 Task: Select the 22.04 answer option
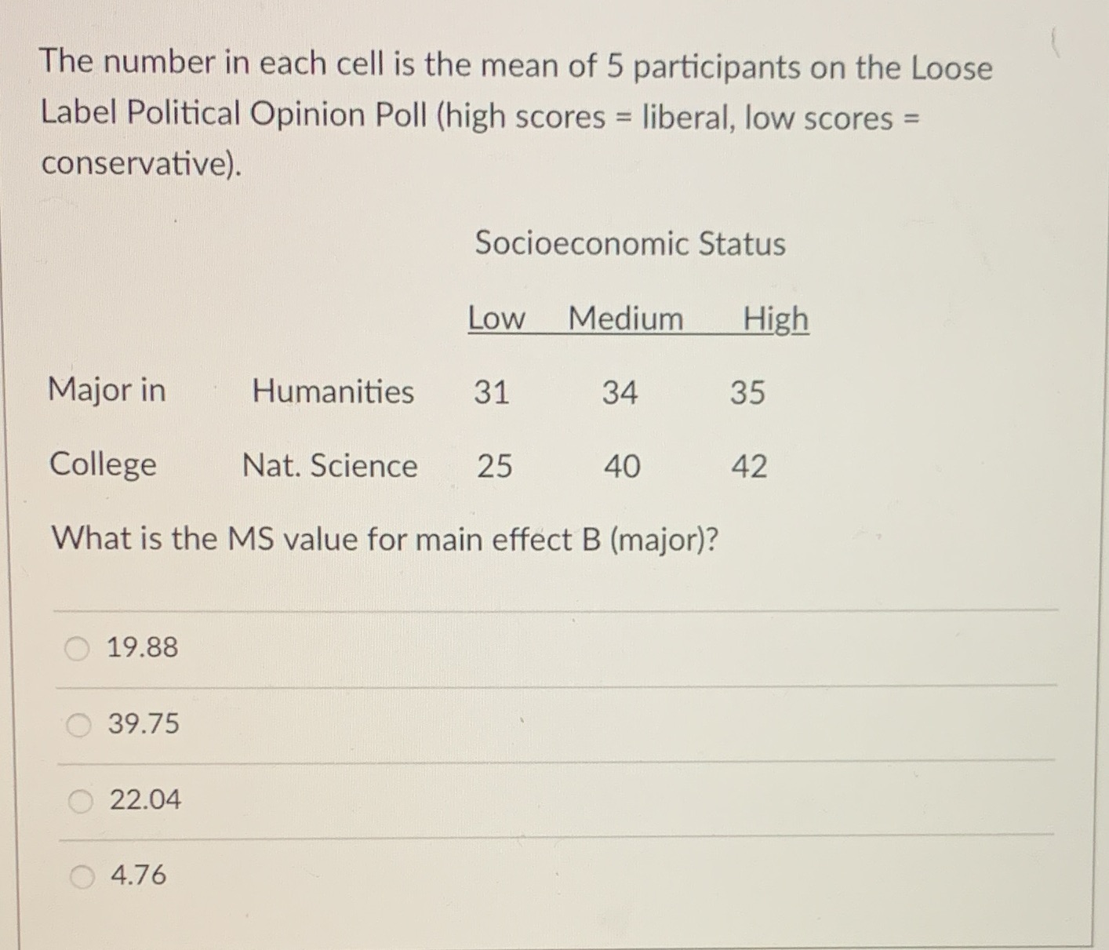point(77,799)
